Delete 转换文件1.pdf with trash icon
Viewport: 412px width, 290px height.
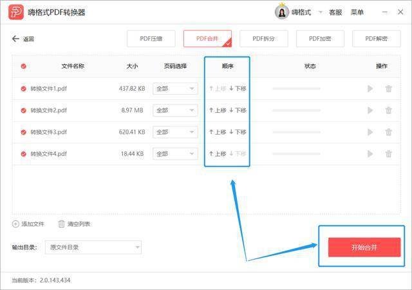pyautogui.click(x=388, y=89)
